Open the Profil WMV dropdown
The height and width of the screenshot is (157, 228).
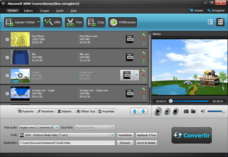pos(112,135)
